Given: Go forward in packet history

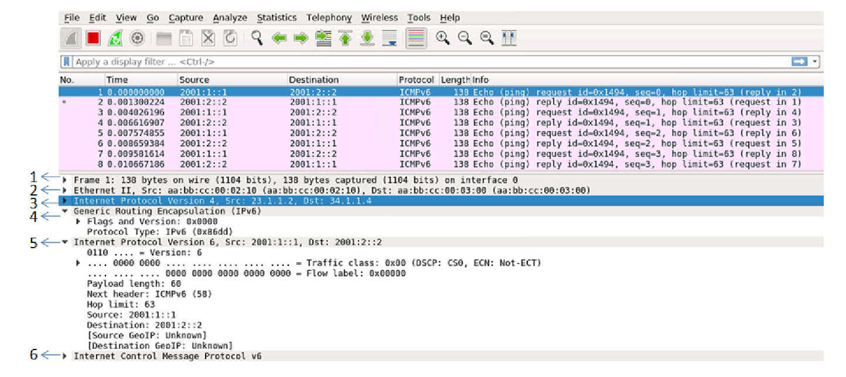Looking at the screenshot, I should 301,38.
